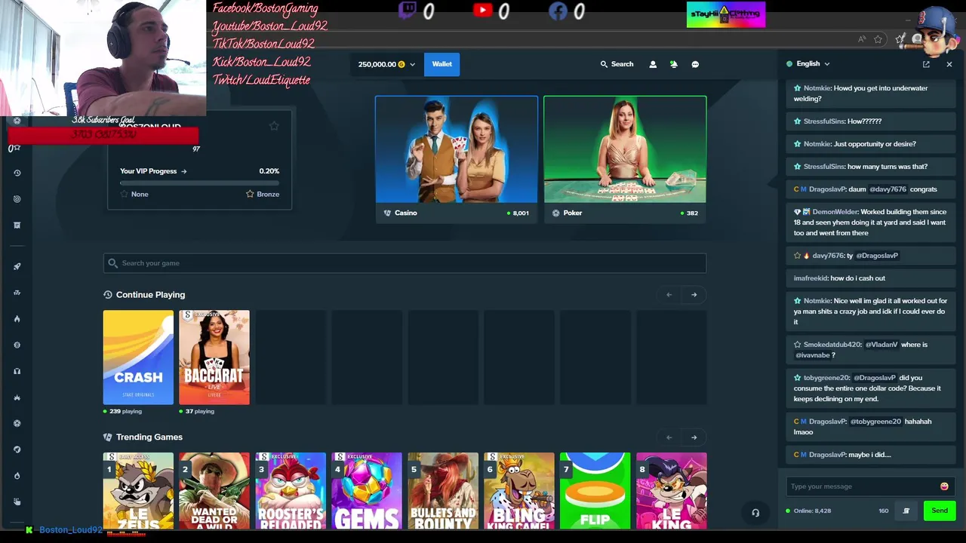The image size is (966, 543).
Task: Open username Notmkie in welding message
Action: click(x=817, y=88)
